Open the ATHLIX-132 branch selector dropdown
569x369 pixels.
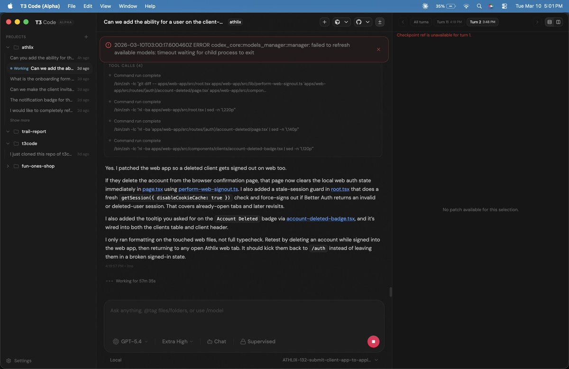coord(330,360)
